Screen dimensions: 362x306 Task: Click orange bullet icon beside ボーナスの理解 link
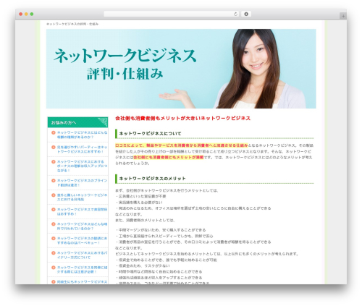click(54, 161)
